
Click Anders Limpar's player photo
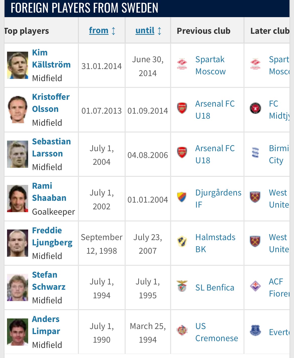[18, 332]
